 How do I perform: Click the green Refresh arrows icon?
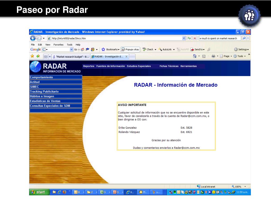coord(189,38)
